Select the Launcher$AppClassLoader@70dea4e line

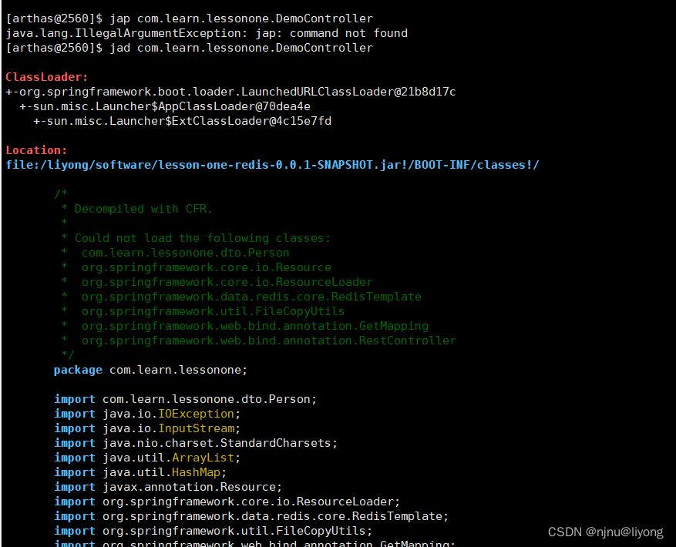tap(165, 106)
